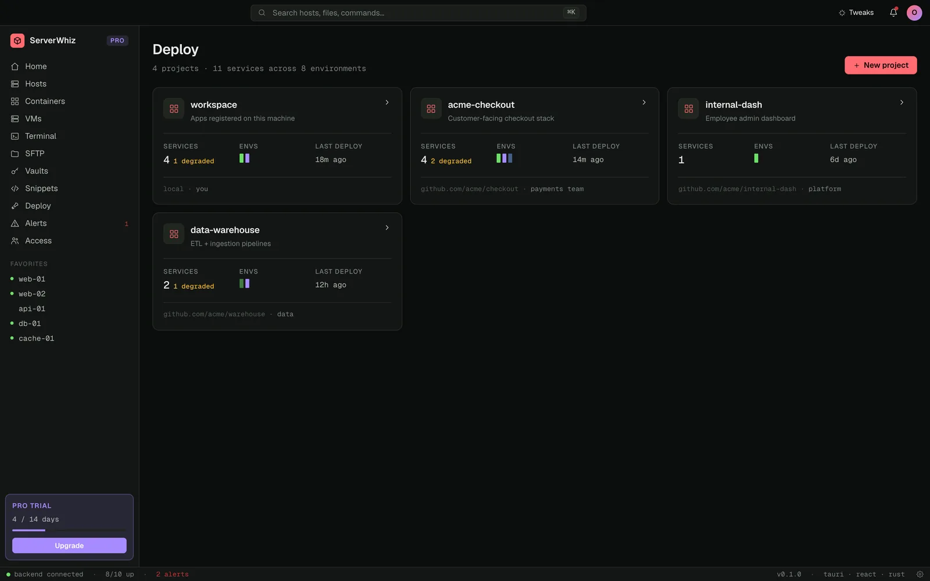Expand the data-warehouse project chevron
The image size is (930, 581).
coord(387,228)
